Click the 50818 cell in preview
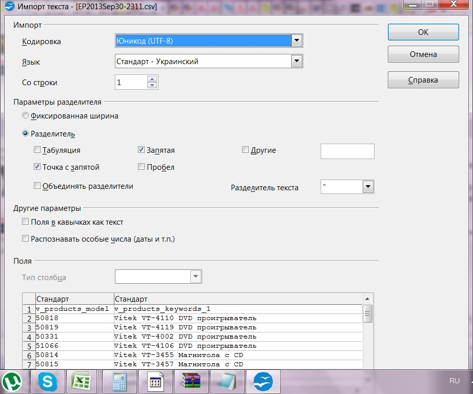Image resolution: width=473 pixels, height=394 pixels. coord(74,318)
